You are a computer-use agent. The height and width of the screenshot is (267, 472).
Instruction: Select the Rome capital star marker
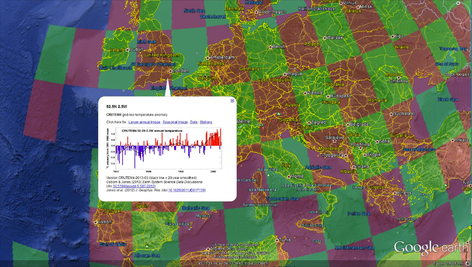tap(288, 176)
